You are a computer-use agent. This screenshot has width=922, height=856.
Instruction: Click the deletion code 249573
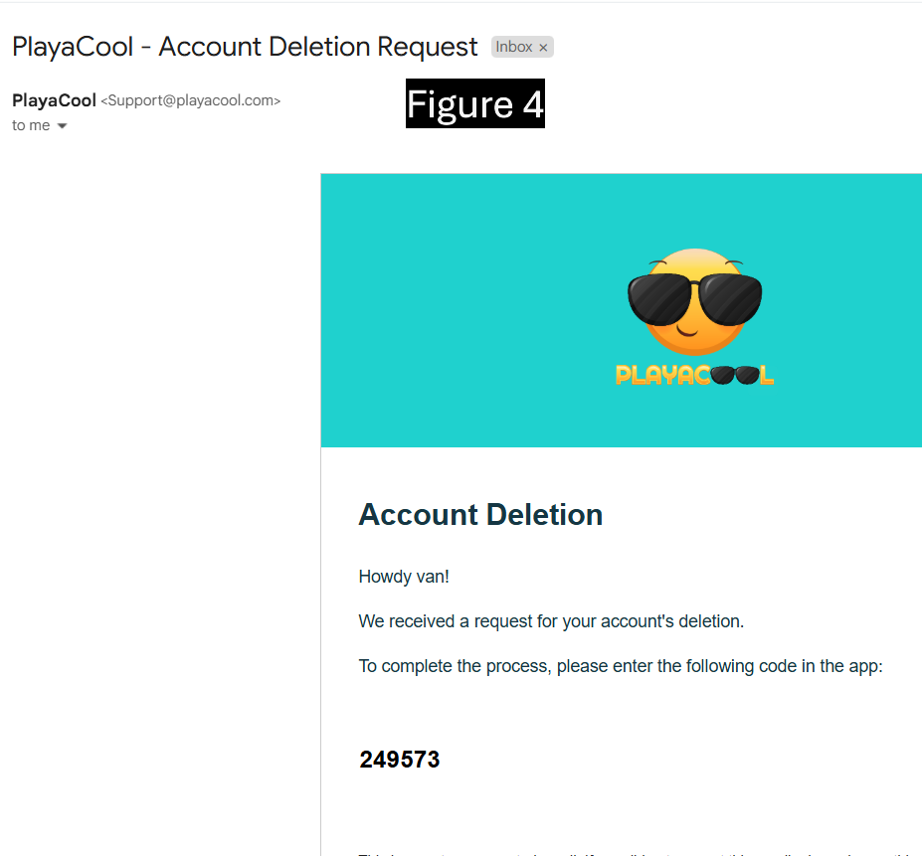(x=400, y=760)
